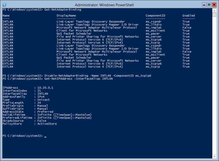Image resolution: width=219 pixels, height=161 pixels.
Task: Open the PowerShell title bar system icon
Action: pos(4,5)
